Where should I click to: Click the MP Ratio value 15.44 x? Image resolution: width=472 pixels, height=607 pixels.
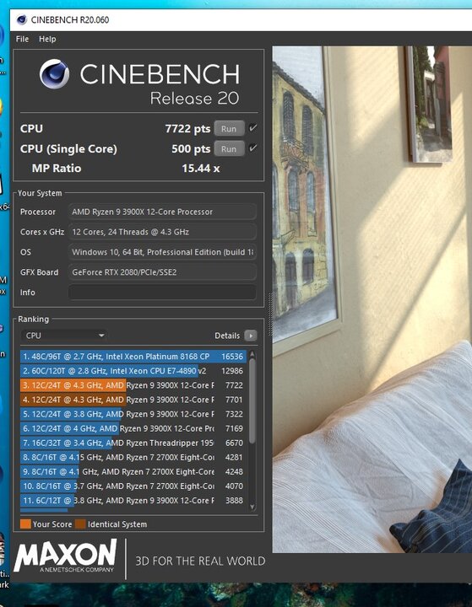point(201,169)
